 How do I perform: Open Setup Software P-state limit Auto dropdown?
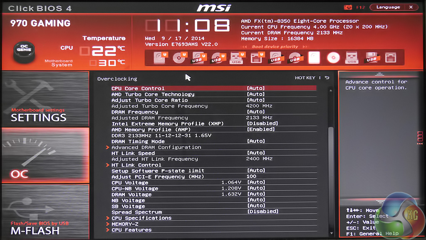[x=256, y=170]
